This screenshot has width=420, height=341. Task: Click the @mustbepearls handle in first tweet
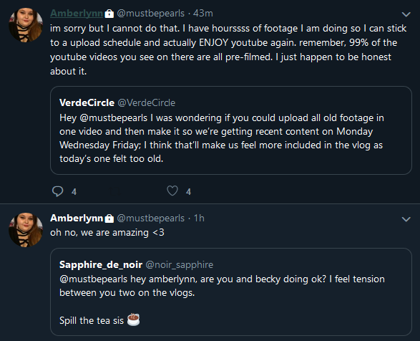pyautogui.click(x=150, y=14)
